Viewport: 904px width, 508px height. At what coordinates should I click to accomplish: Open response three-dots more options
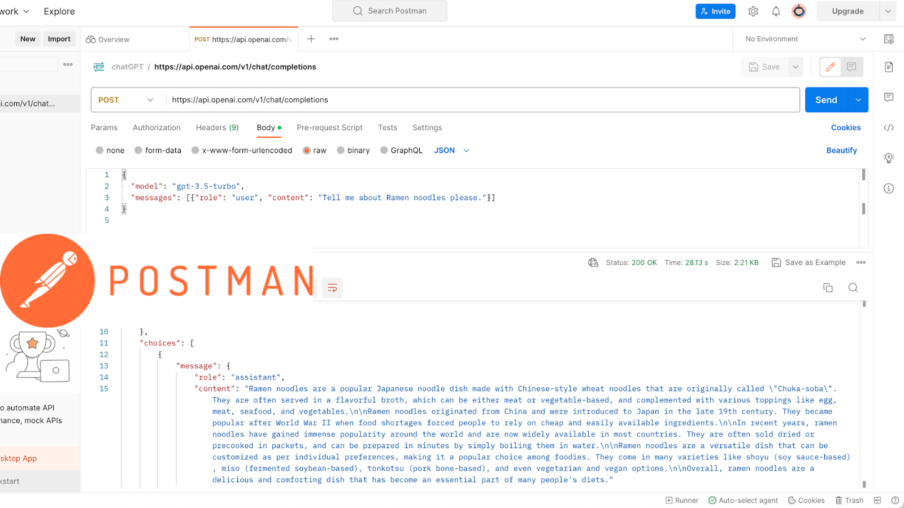click(x=861, y=262)
